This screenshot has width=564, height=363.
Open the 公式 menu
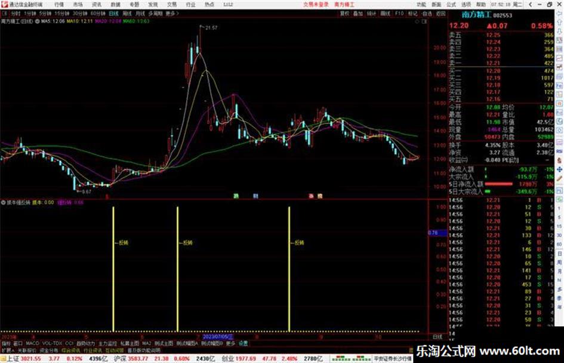click(451, 4)
